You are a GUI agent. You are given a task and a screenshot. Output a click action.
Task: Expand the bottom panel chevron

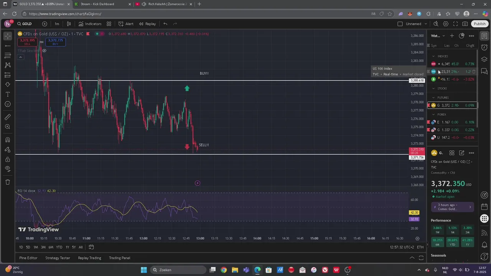click(x=412, y=258)
